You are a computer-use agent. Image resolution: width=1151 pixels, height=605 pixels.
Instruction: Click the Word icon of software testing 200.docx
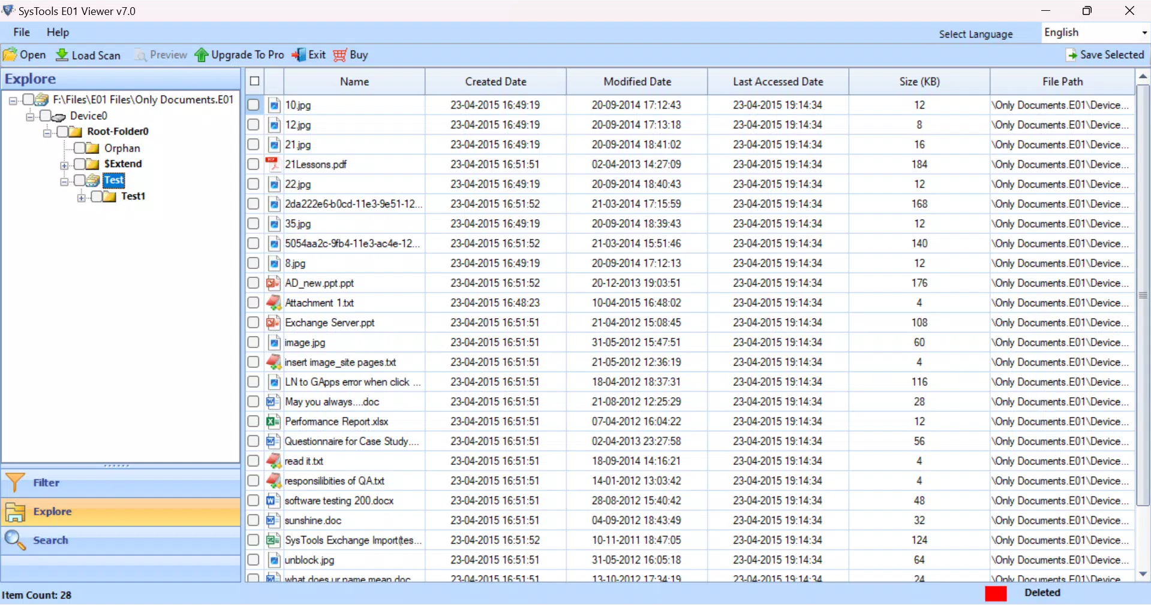[273, 500]
